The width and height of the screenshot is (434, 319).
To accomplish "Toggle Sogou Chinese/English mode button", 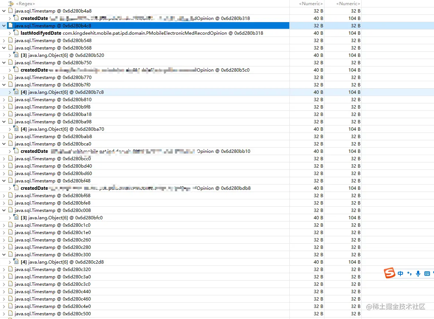I will [400, 274].
